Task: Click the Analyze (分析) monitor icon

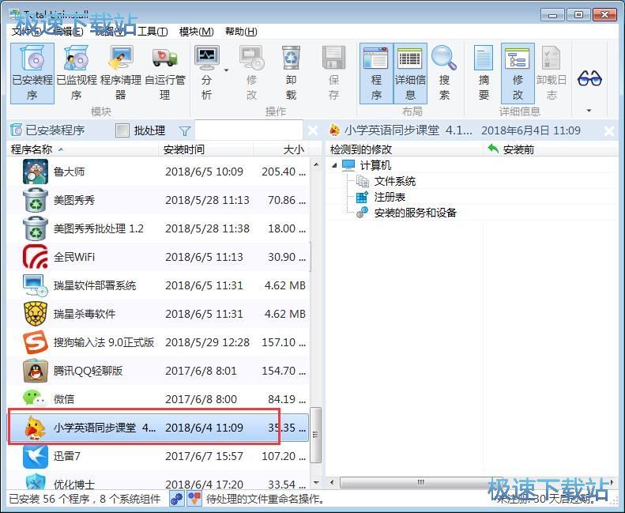Action: (x=207, y=58)
